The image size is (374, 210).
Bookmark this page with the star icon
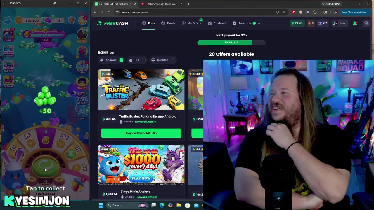[284, 12]
